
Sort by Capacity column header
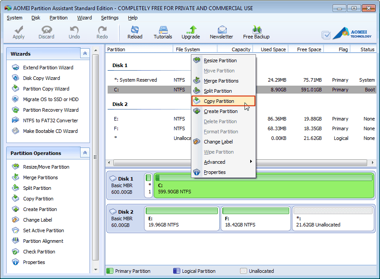click(235, 49)
